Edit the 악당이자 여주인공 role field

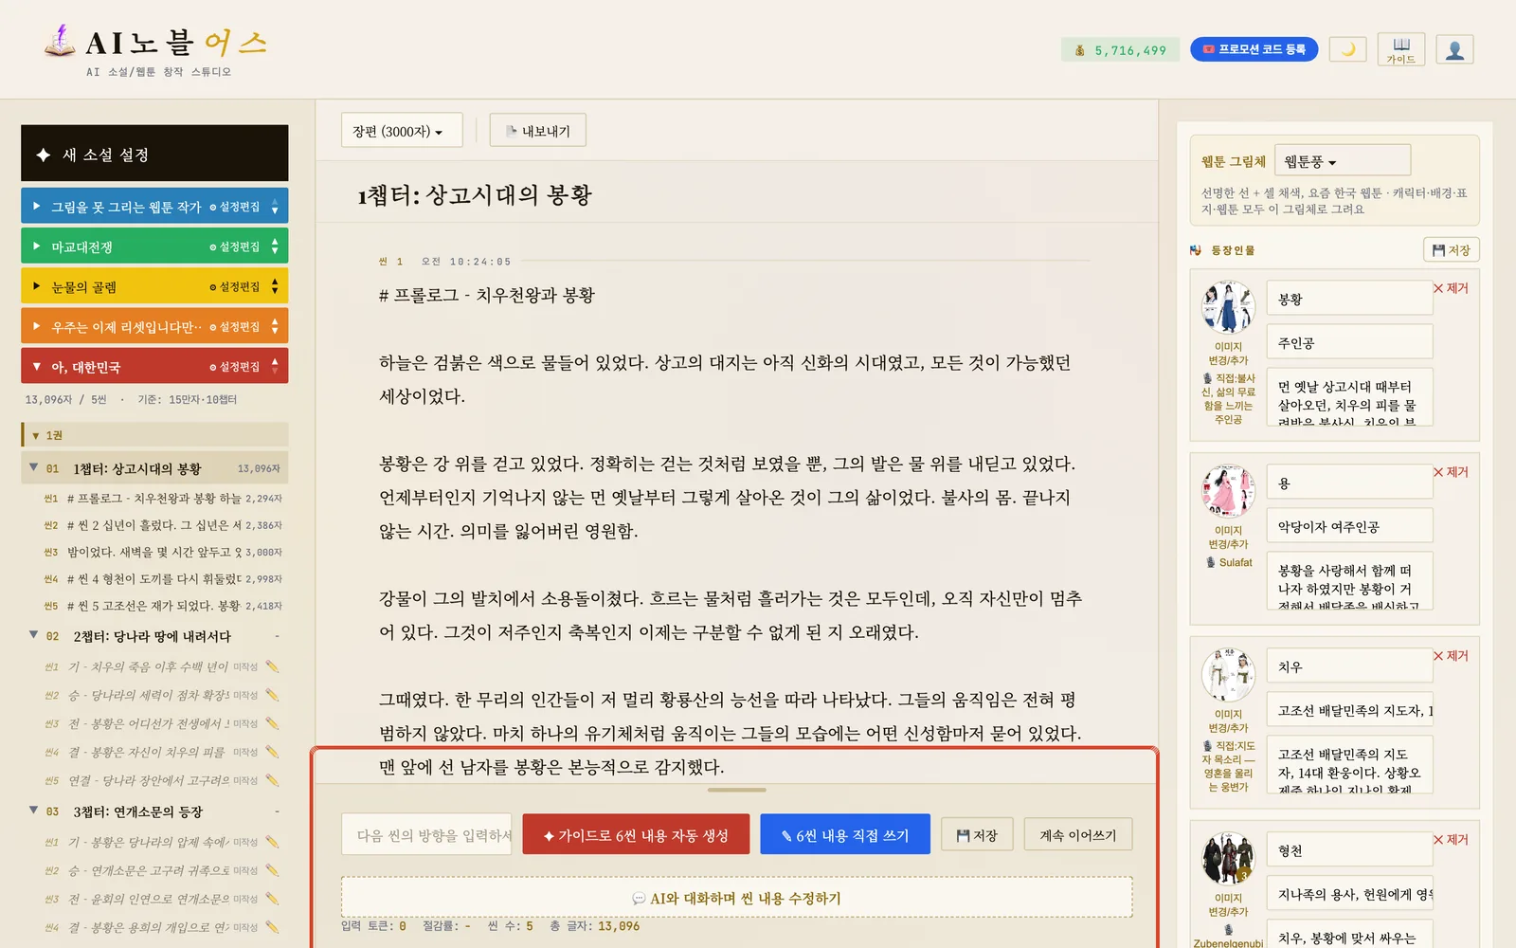click(x=1350, y=526)
